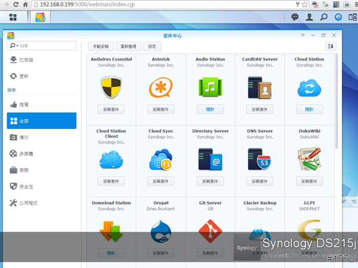358x268 pixels.
Task: Reload the browser page
Action: pyautogui.click(x=16, y=4)
